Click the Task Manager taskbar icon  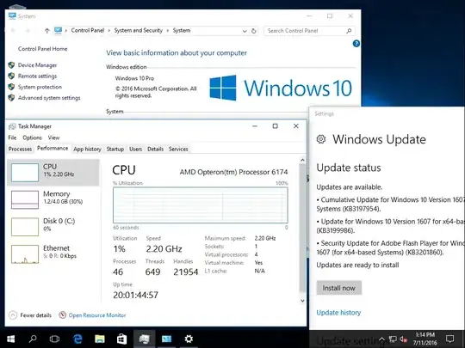(144, 339)
